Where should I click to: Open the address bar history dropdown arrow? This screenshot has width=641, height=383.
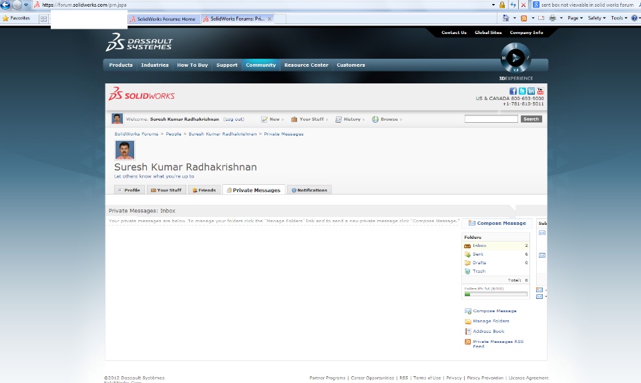tap(493, 5)
